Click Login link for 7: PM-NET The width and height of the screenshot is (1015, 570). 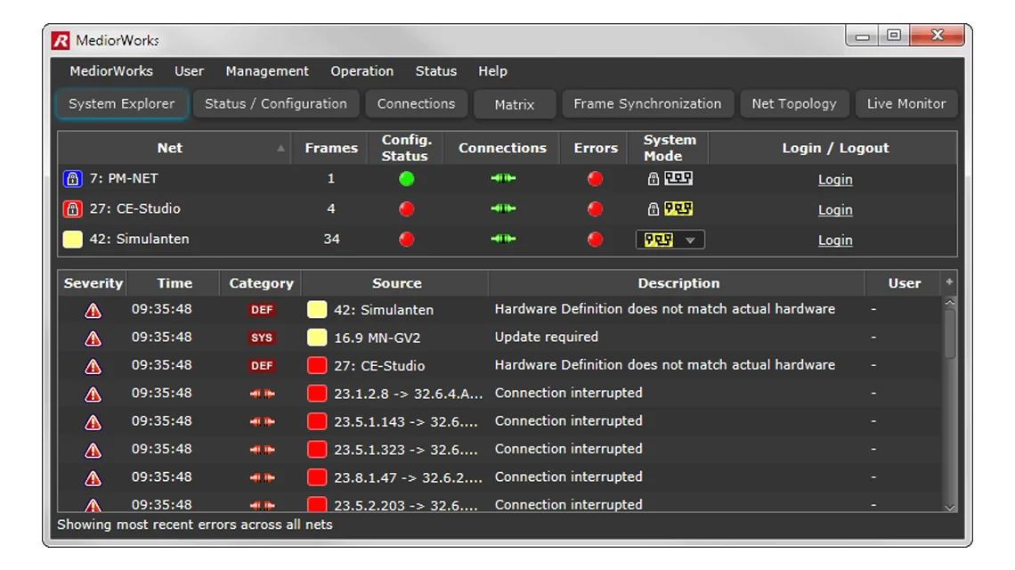click(x=835, y=179)
